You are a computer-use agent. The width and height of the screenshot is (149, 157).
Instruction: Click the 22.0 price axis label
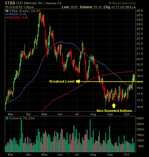140,44
